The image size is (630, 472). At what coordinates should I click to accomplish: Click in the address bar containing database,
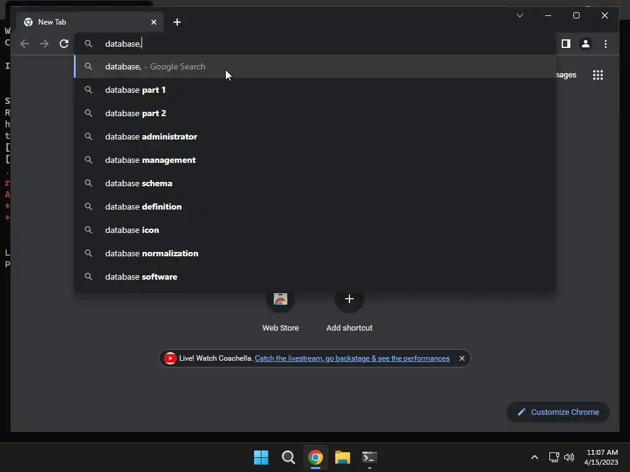315,44
